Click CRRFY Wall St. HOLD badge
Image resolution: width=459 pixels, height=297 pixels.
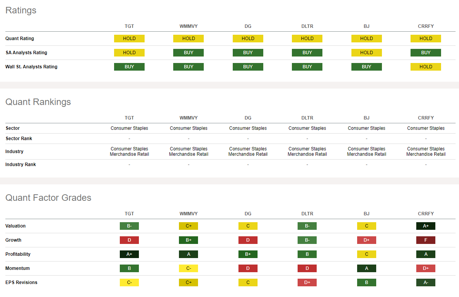[x=426, y=67]
